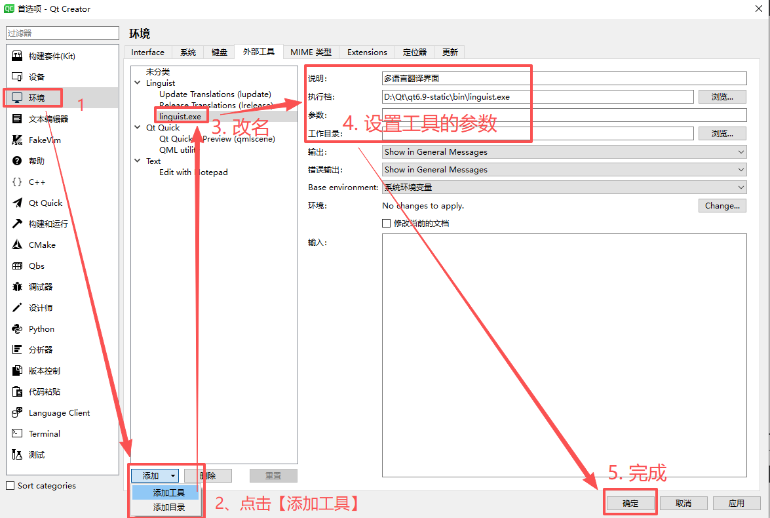The height and width of the screenshot is (518, 770).
Task: Select the 设计师 pencil icon
Action: pyautogui.click(x=17, y=308)
